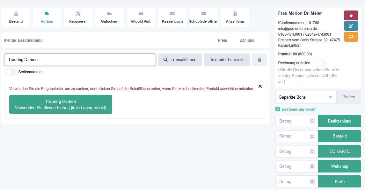Image resolution: width=365 pixels, height=190 pixels.
Task: Uncheck the Besteuerung bereit checkbox
Action: 277,109
